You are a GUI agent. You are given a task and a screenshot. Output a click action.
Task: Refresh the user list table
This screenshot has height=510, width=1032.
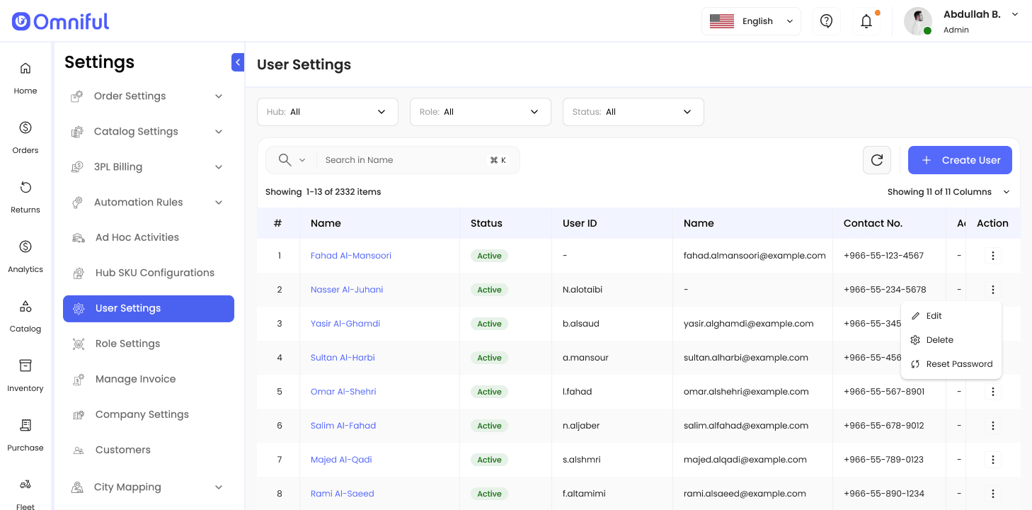click(876, 160)
